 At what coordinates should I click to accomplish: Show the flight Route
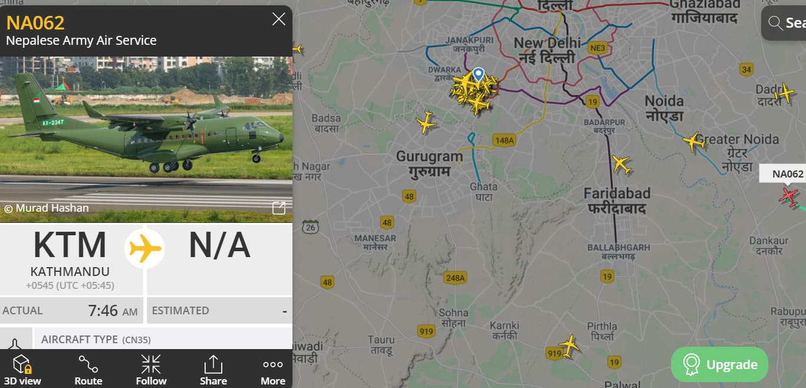[x=88, y=370]
